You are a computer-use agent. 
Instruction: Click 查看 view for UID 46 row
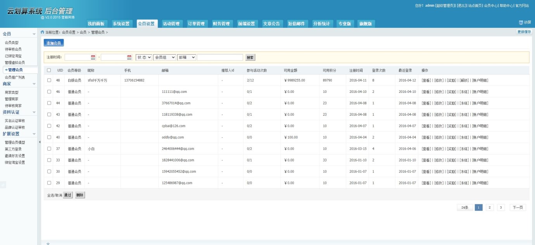coord(426,92)
